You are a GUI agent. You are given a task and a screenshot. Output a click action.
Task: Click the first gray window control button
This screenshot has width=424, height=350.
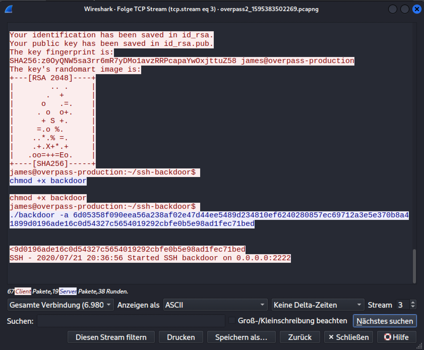point(393,9)
